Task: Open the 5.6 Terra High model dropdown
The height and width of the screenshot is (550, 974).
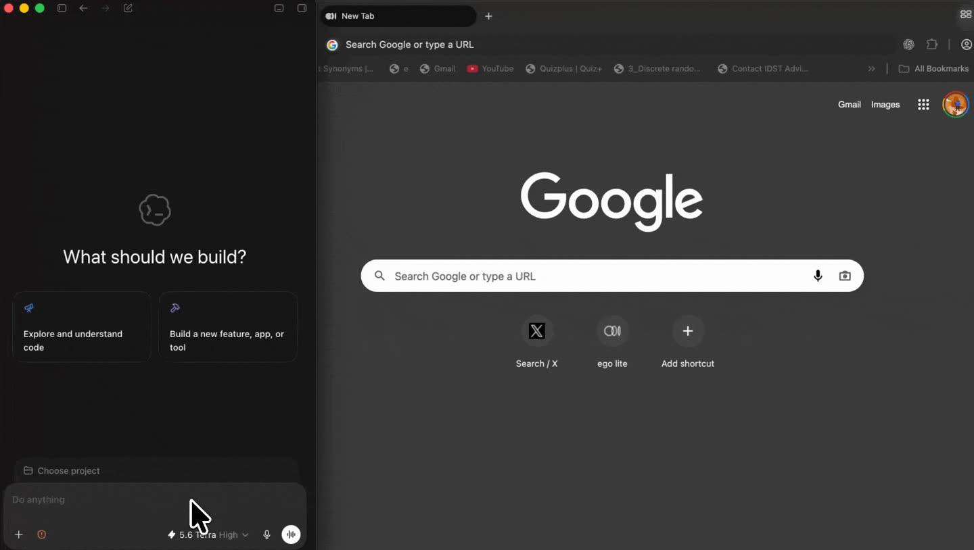Action: (x=208, y=534)
